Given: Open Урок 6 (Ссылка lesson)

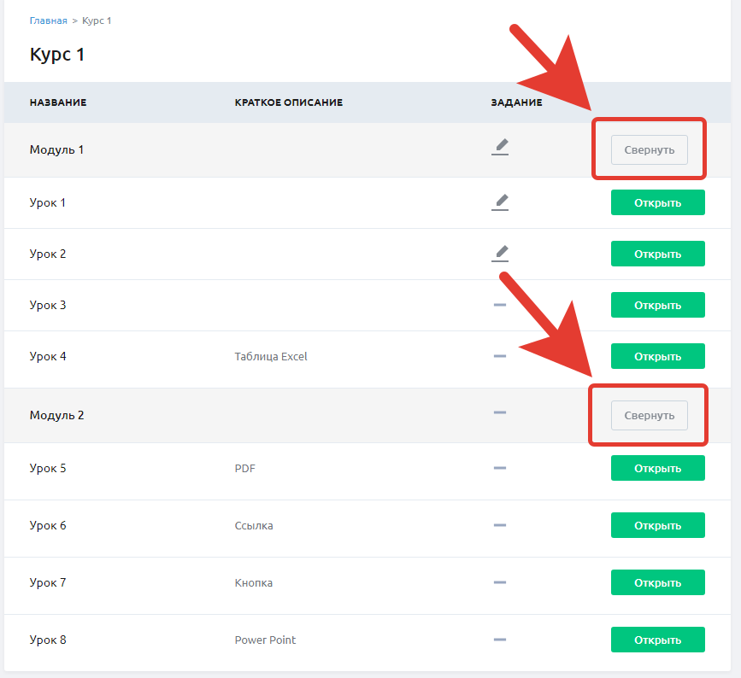Looking at the screenshot, I should point(658,525).
